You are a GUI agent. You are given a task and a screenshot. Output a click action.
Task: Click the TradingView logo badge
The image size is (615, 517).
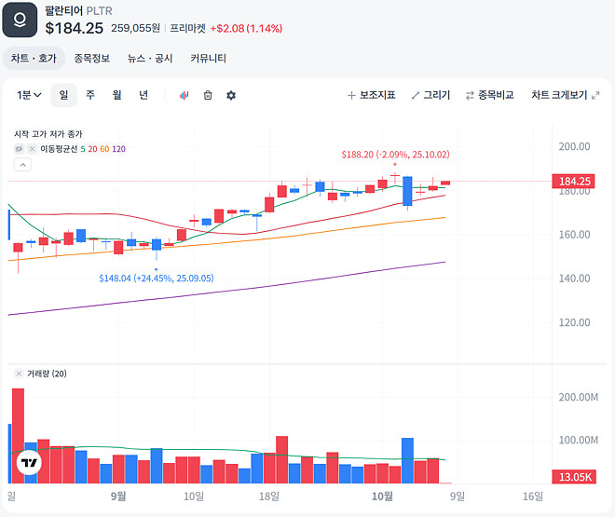[x=29, y=463]
